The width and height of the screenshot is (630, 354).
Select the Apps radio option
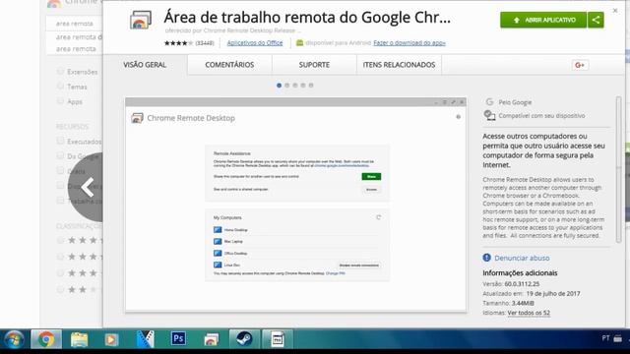point(60,101)
